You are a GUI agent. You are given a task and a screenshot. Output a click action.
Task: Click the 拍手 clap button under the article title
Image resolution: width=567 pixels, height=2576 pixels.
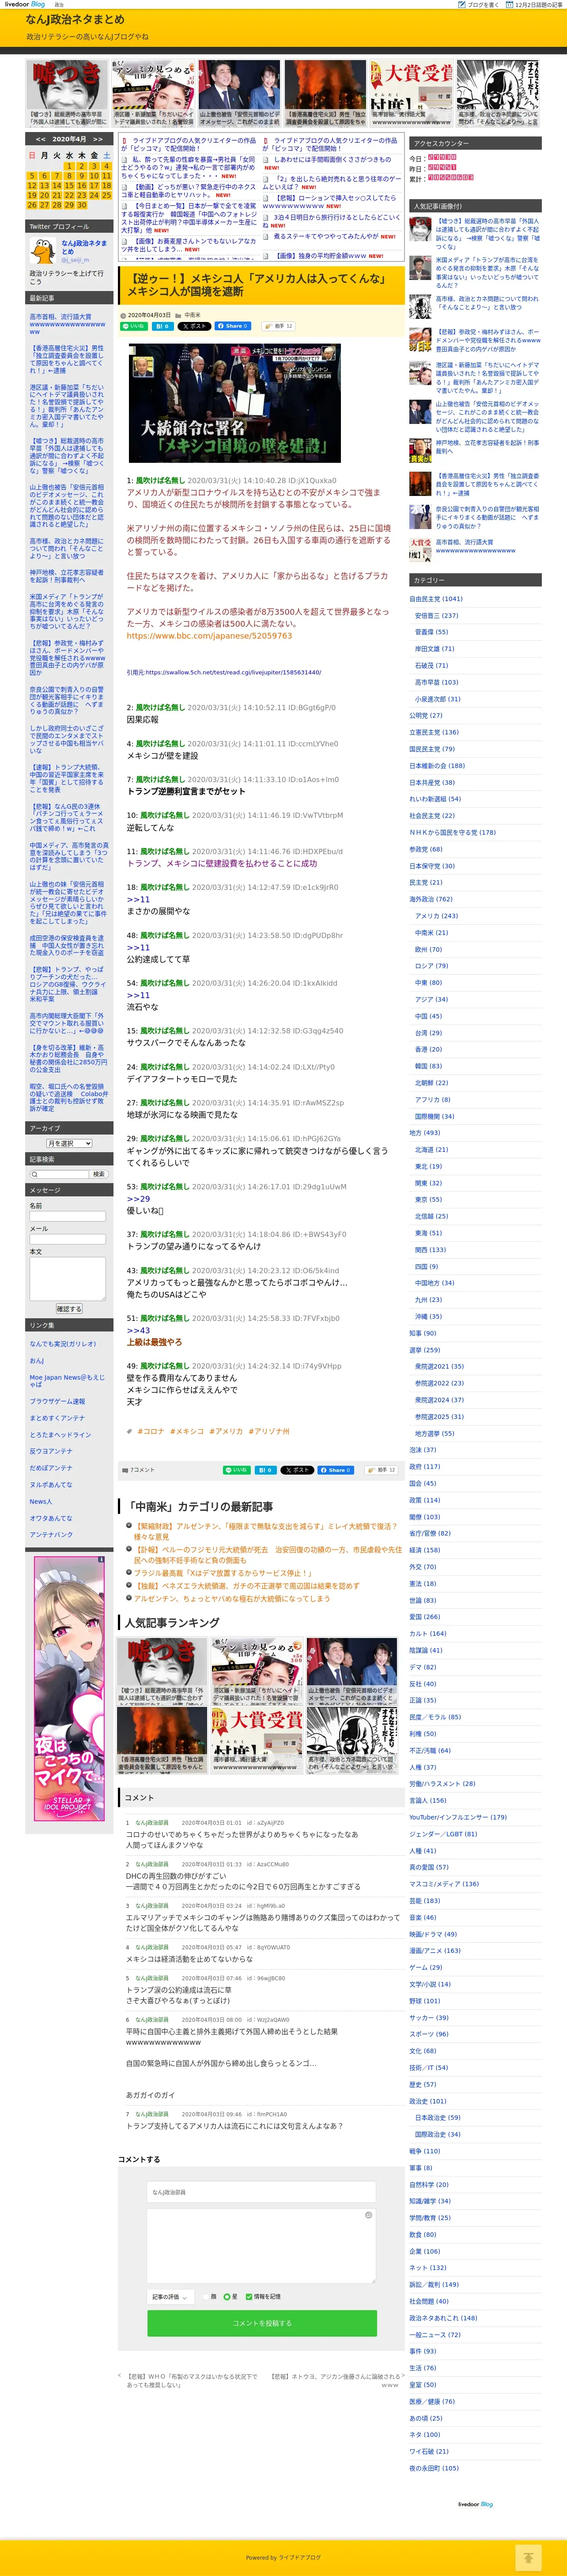coord(279,326)
